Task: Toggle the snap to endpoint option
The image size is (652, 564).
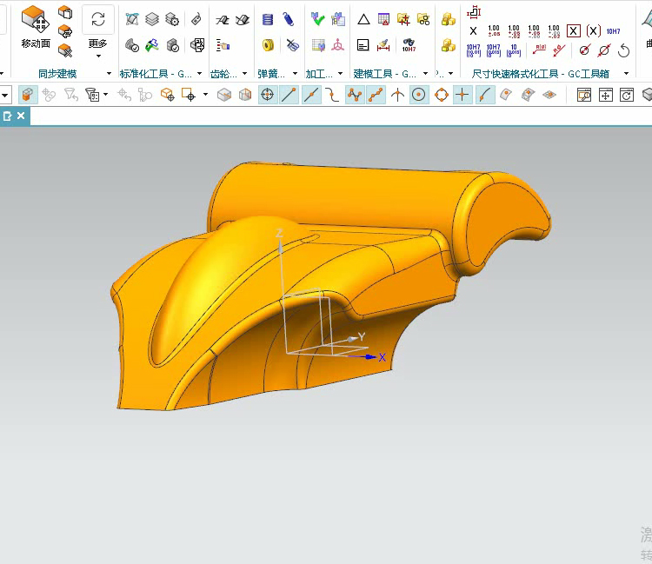Action: 289,95
